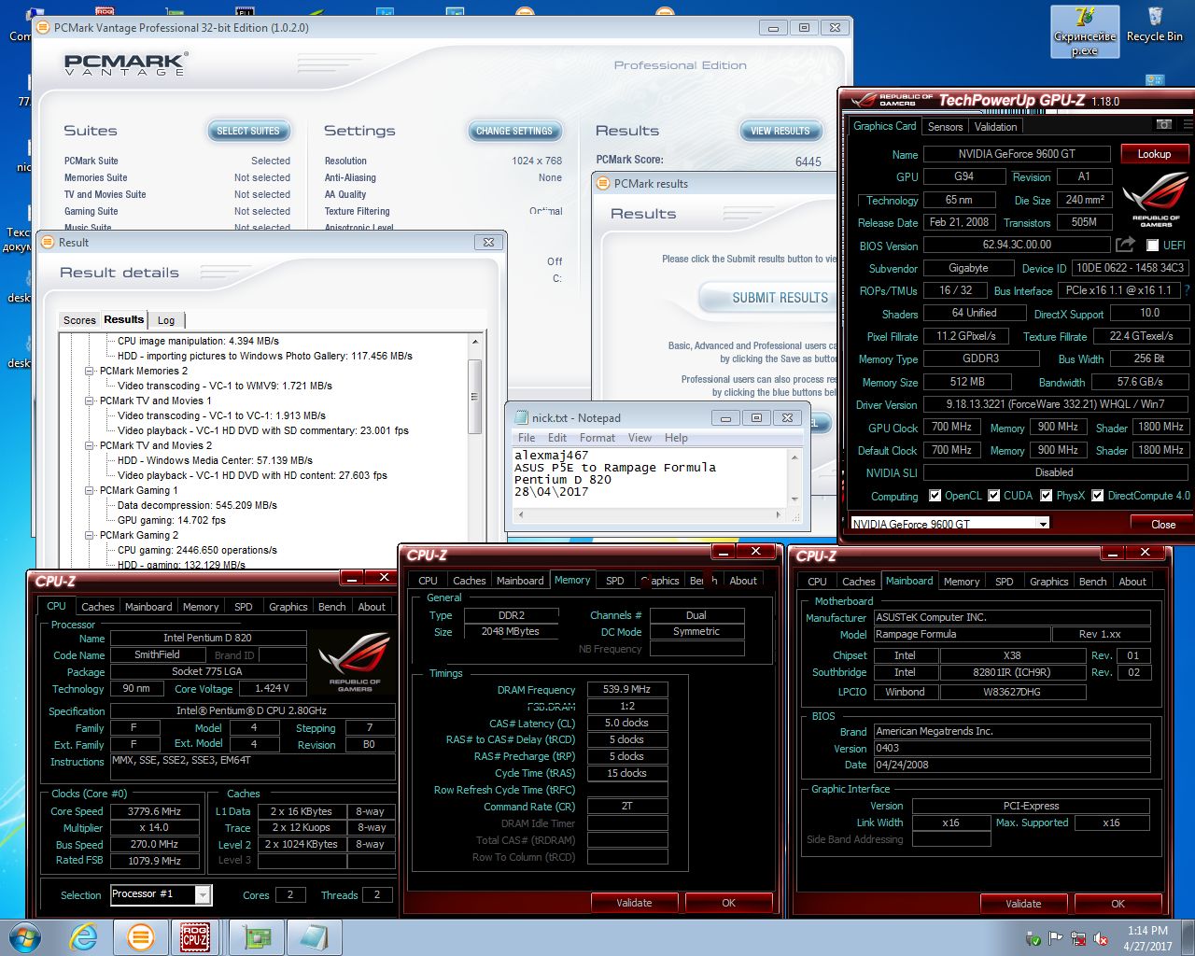The width and height of the screenshot is (1195, 956).
Task: Click the Bus Interface question mark icon
Action: (1187, 290)
